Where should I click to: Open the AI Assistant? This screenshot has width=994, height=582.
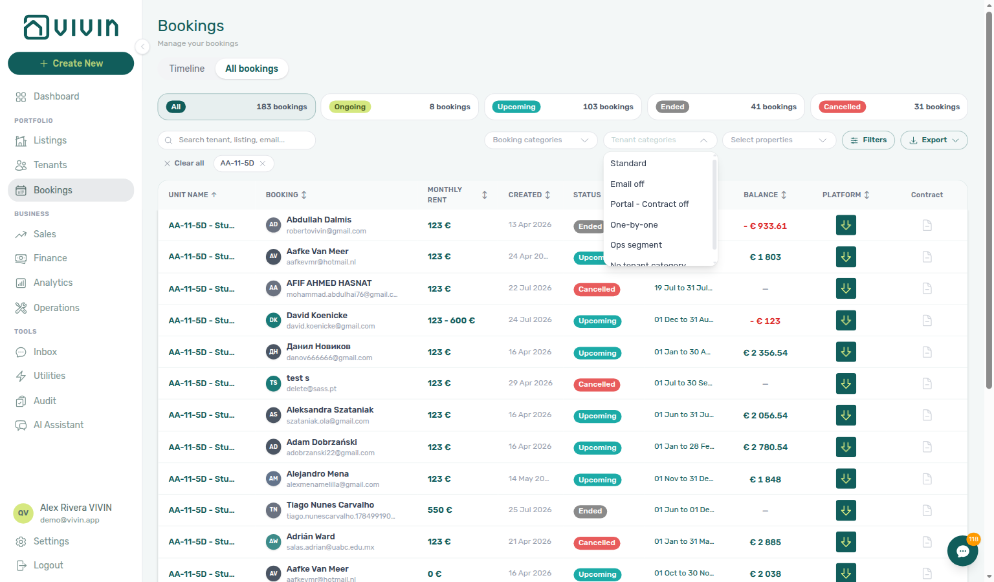click(58, 425)
